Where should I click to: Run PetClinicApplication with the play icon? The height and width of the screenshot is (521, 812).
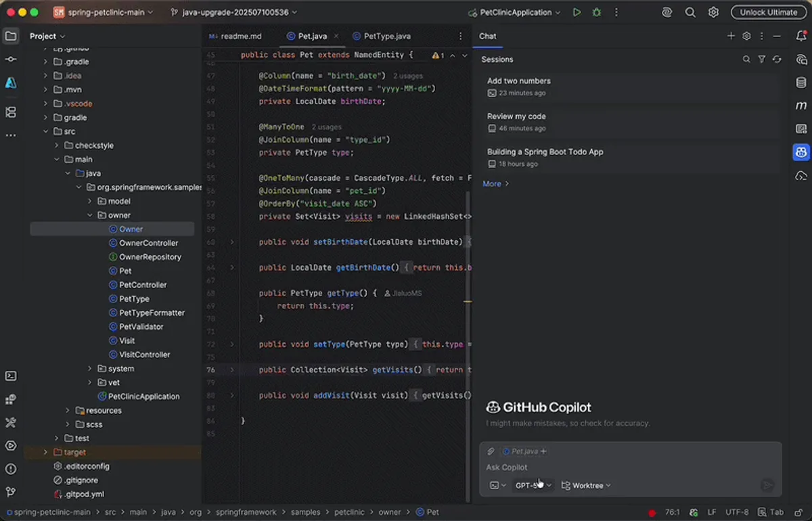click(577, 12)
